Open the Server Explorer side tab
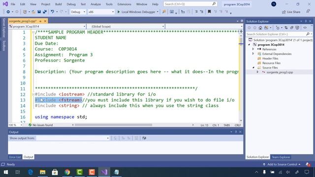The height and width of the screenshot is (177, 315). point(4,28)
